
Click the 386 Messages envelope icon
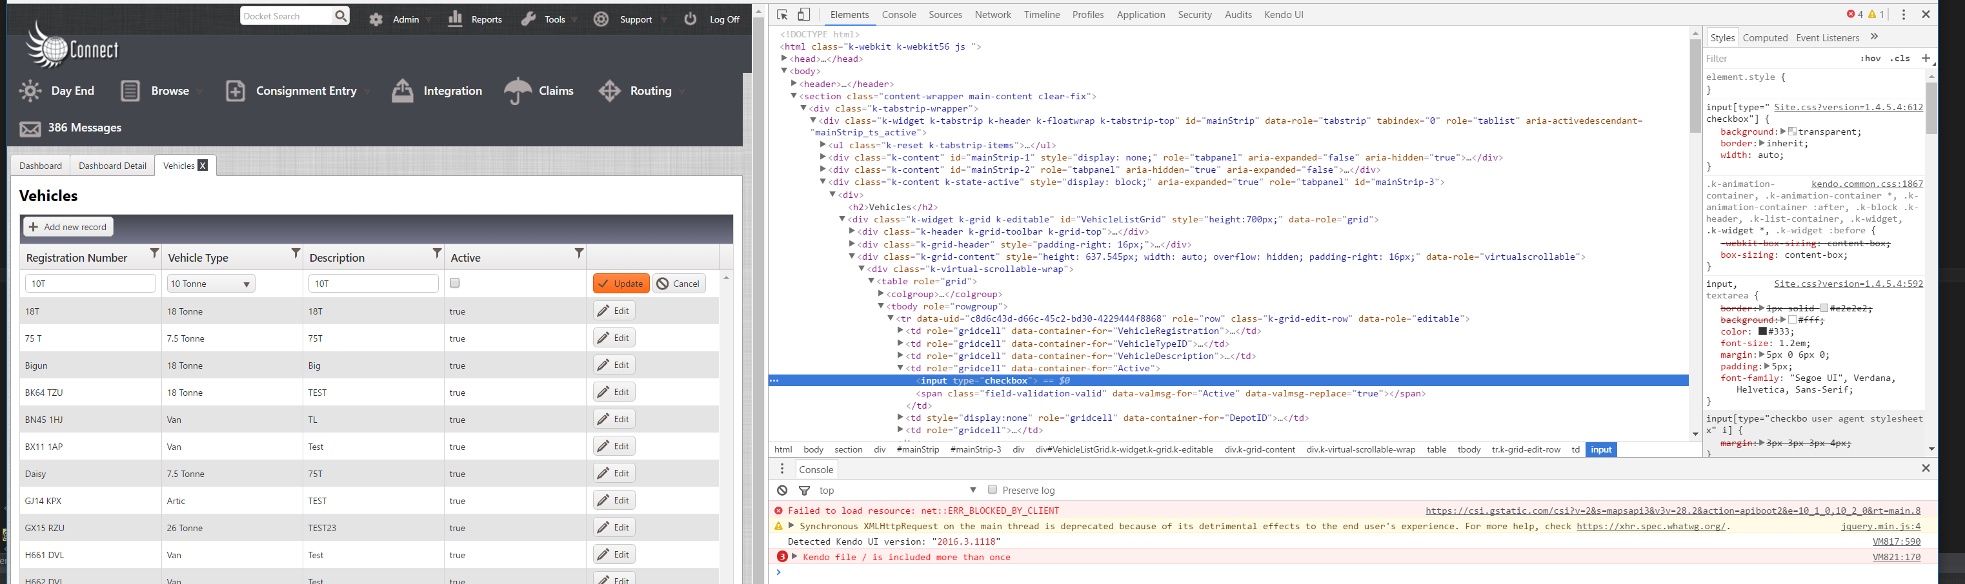click(30, 129)
